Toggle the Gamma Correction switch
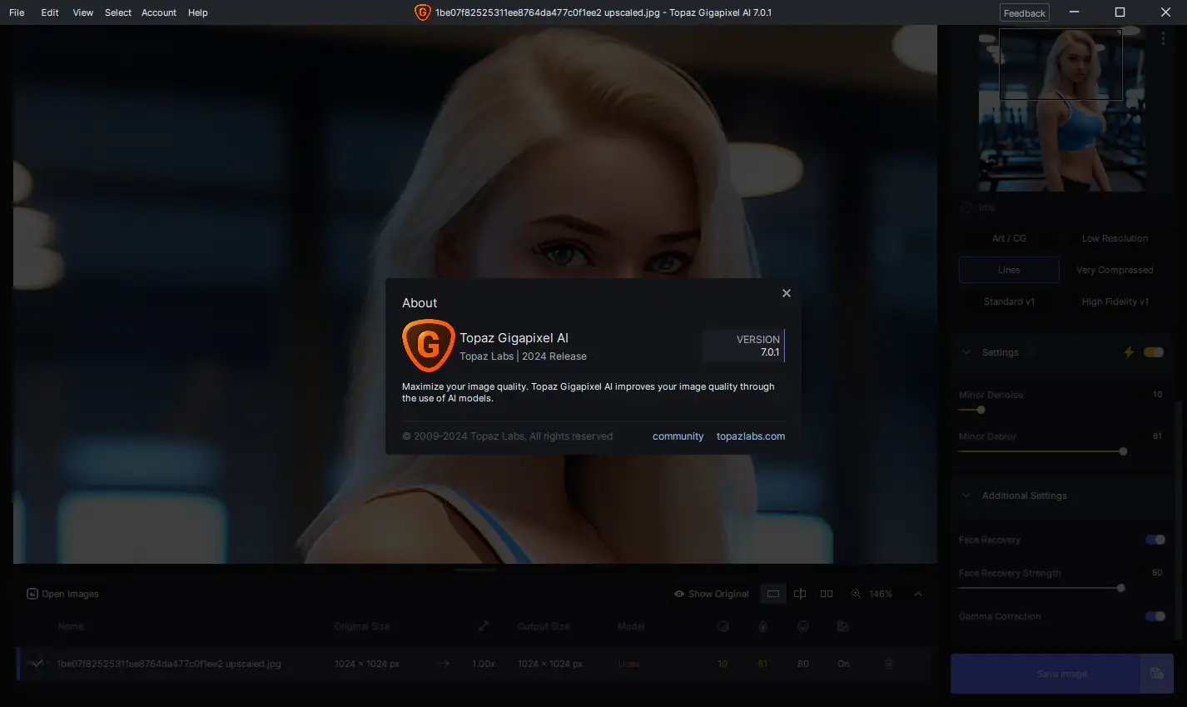1187x707 pixels. (x=1155, y=616)
